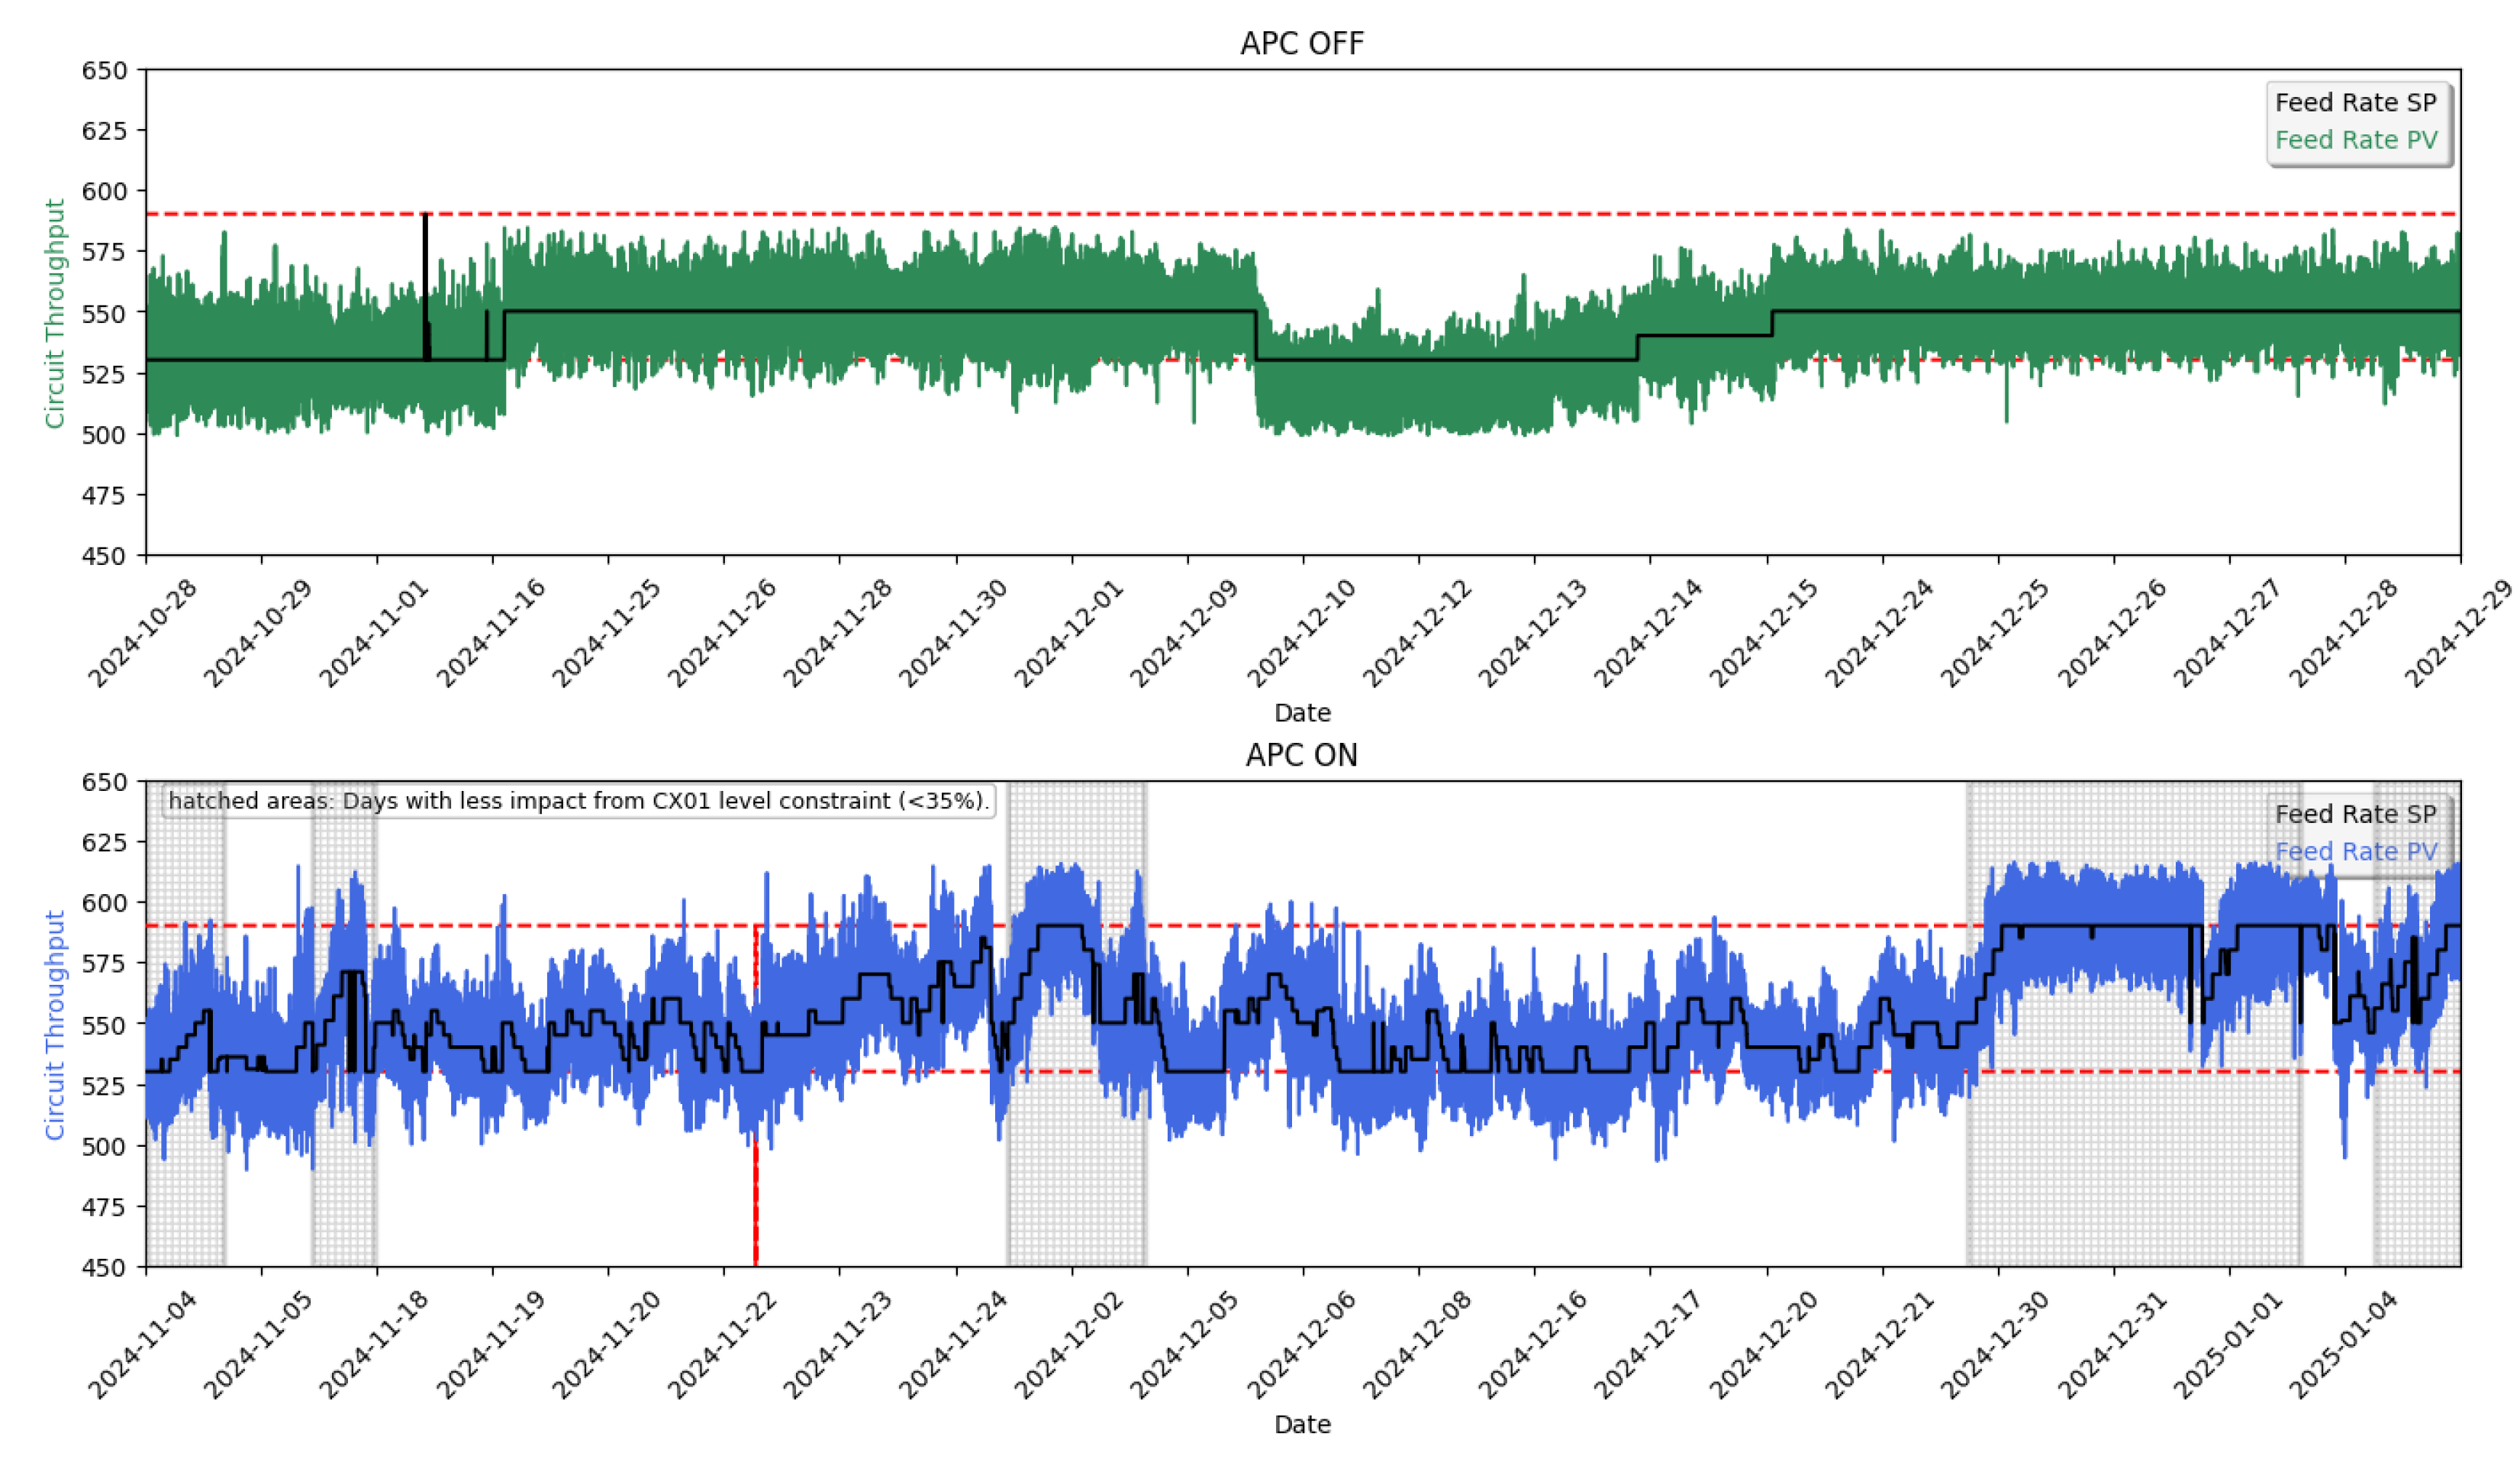This screenshot has width=2520, height=1472.
Task: Select the blue Feed Rate PV legend entry
Action: pyautogui.click(x=2356, y=851)
